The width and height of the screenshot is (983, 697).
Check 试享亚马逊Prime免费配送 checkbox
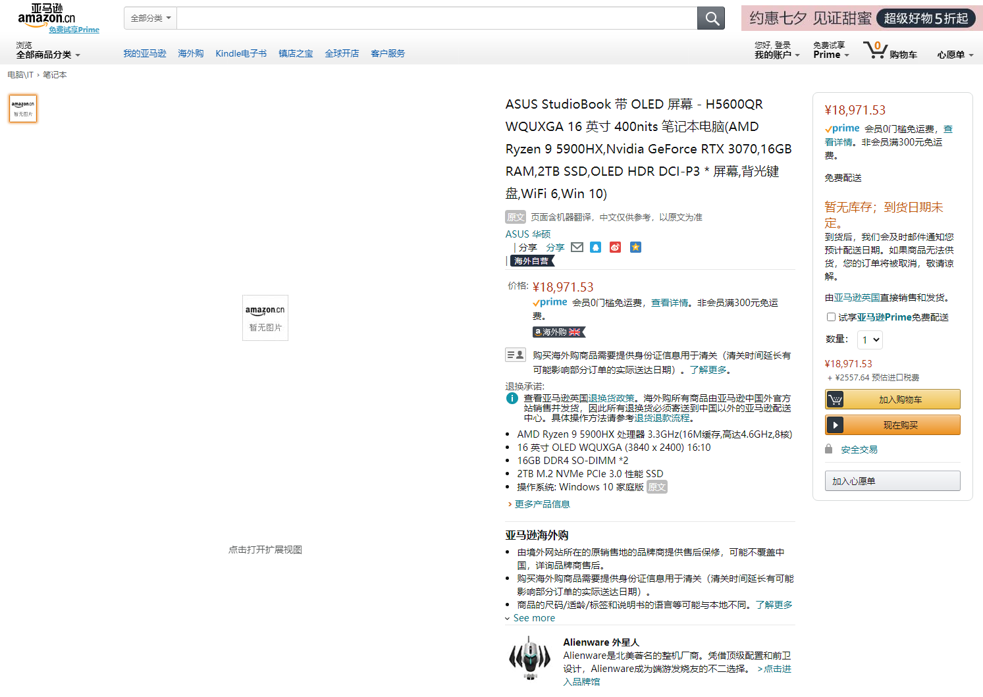(x=831, y=317)
